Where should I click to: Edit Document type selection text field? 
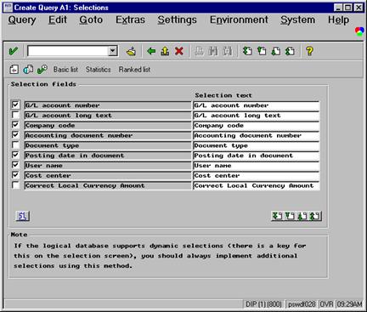click(x=257, y=145)
